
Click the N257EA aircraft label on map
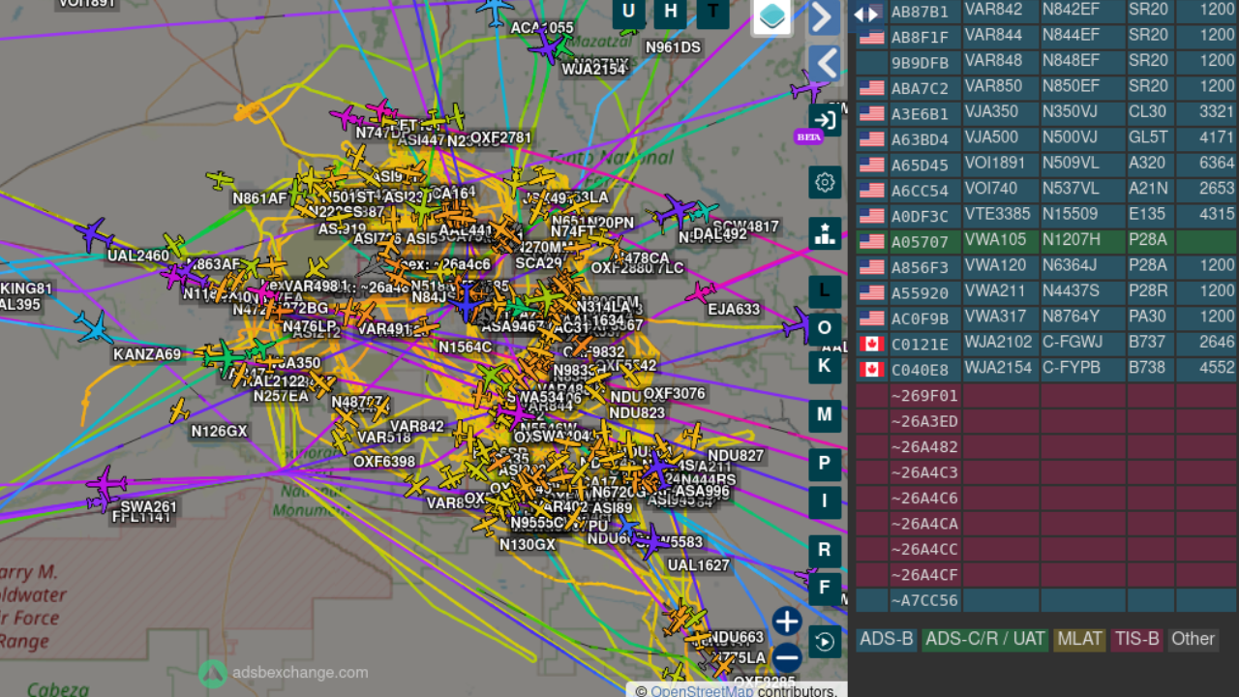(281, 396)
